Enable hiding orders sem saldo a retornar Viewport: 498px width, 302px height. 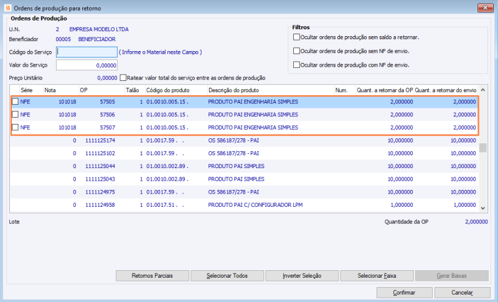tap(296, 37)
